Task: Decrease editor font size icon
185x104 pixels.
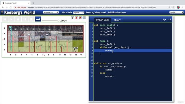Action: 164,20
